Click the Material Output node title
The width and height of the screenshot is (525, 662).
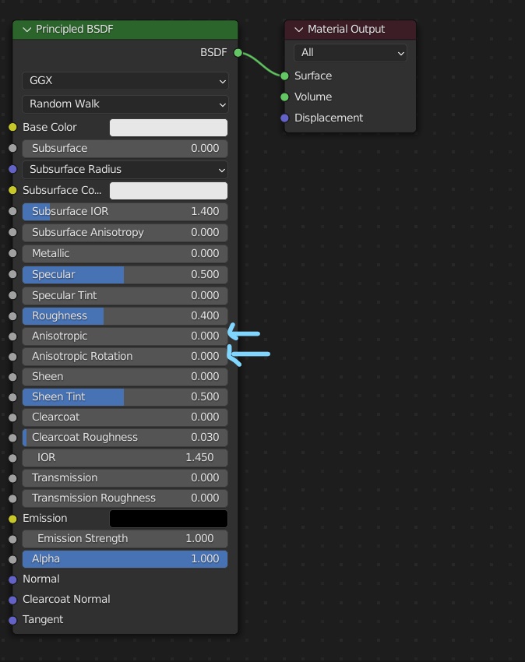click(x=346, y=29)
